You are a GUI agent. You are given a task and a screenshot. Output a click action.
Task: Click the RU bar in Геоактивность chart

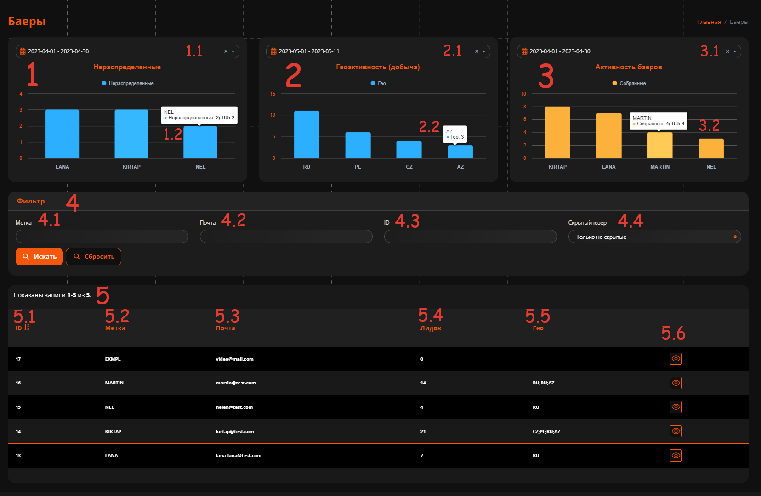coord(307,135)
